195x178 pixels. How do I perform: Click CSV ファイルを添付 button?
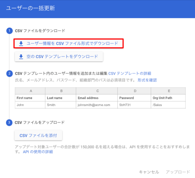(x=38, y=135)
